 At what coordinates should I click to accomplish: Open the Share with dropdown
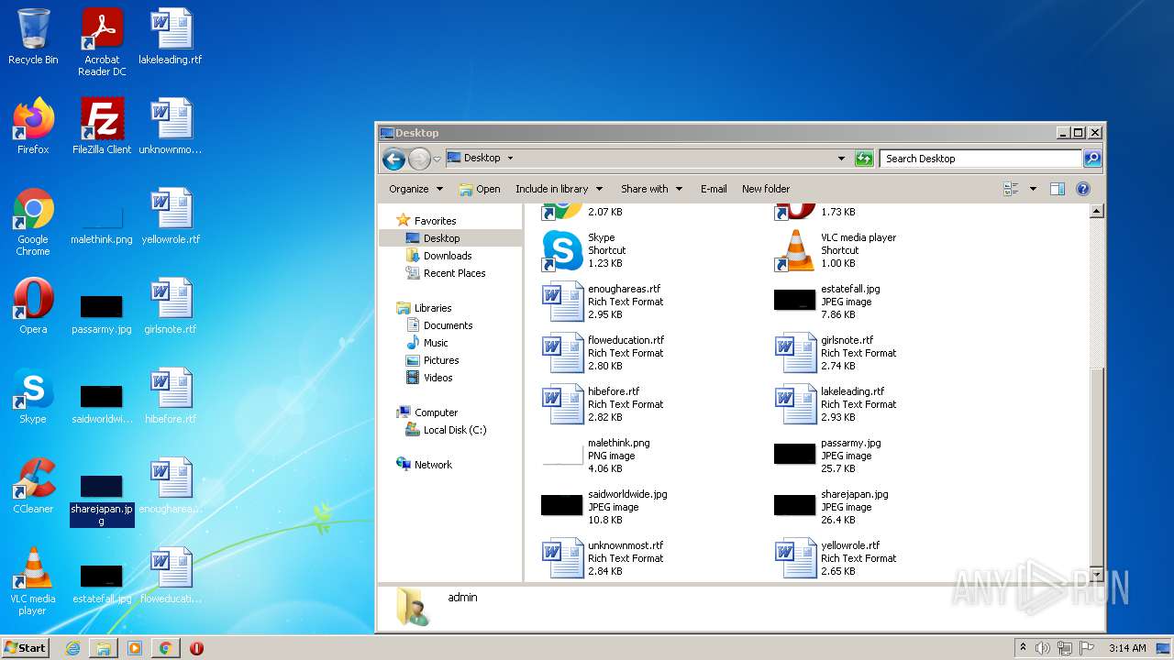point(651,189)
